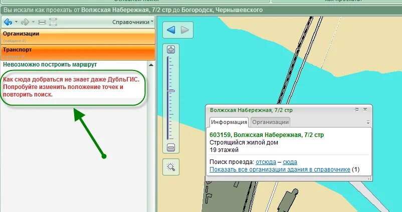Click the collapse cards icon in toolbar
The width and height of the screenshot is (402, 212).
(42, 22)
